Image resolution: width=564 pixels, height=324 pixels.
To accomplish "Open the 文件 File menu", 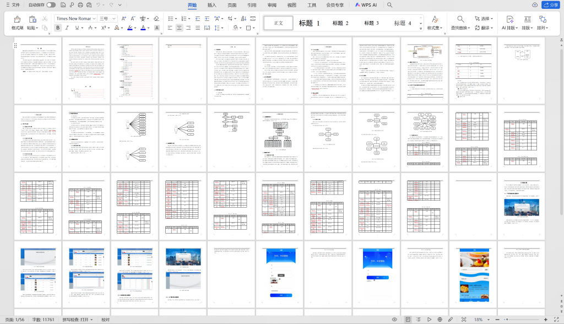I will (x=13, y=5).
